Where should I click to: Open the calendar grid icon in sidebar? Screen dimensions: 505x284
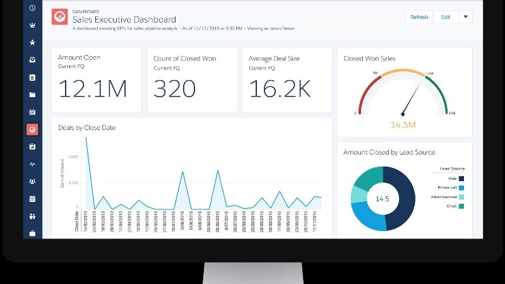(32, 199)
